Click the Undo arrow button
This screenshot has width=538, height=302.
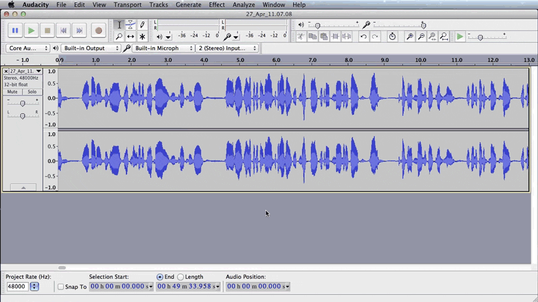363,37
